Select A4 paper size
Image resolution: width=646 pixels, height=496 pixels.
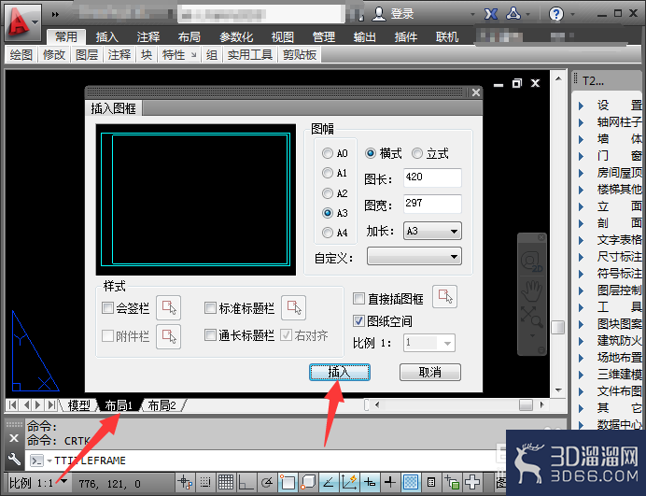coord(334,233)
